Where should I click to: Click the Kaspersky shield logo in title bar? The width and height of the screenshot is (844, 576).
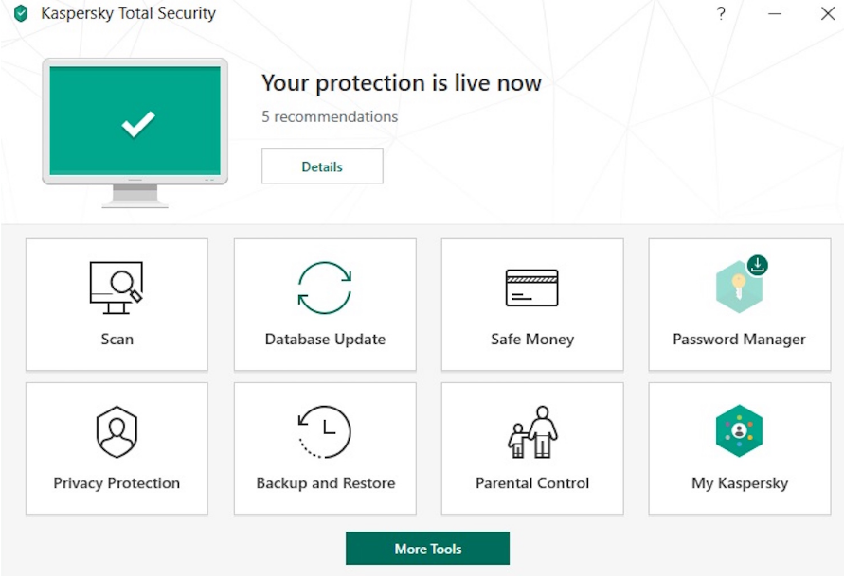[21, 13]
